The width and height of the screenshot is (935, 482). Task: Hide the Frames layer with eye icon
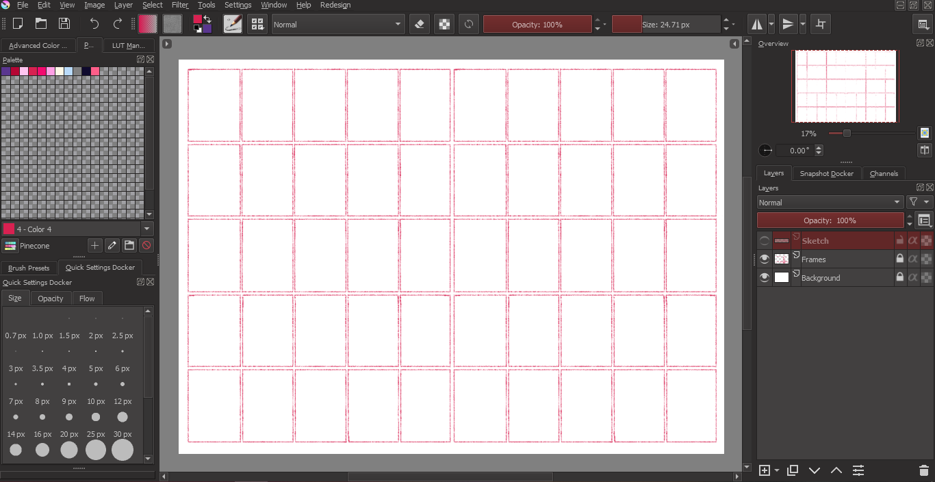point(765,259)
